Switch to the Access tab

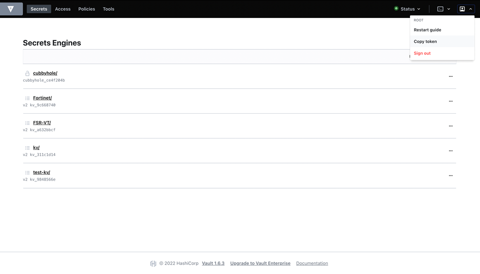pyautogui.click(x=63, y=9)
